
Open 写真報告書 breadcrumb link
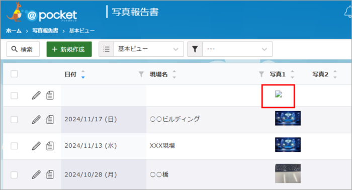(45, 31)
